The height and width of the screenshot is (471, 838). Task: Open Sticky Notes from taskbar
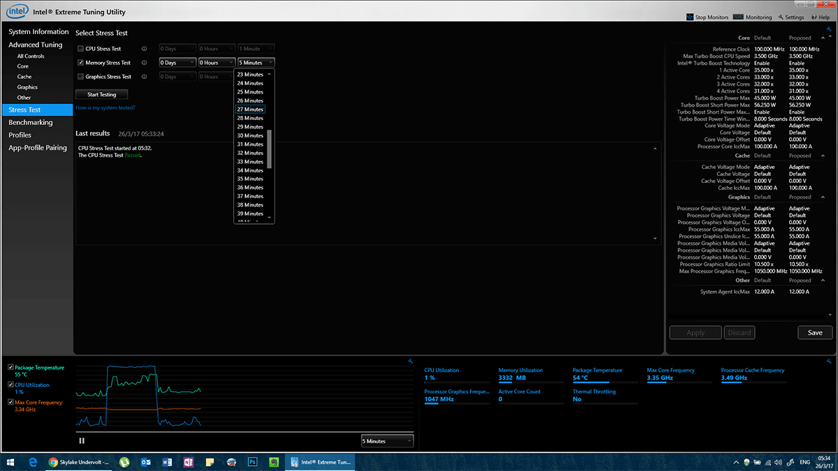[209, 462]
